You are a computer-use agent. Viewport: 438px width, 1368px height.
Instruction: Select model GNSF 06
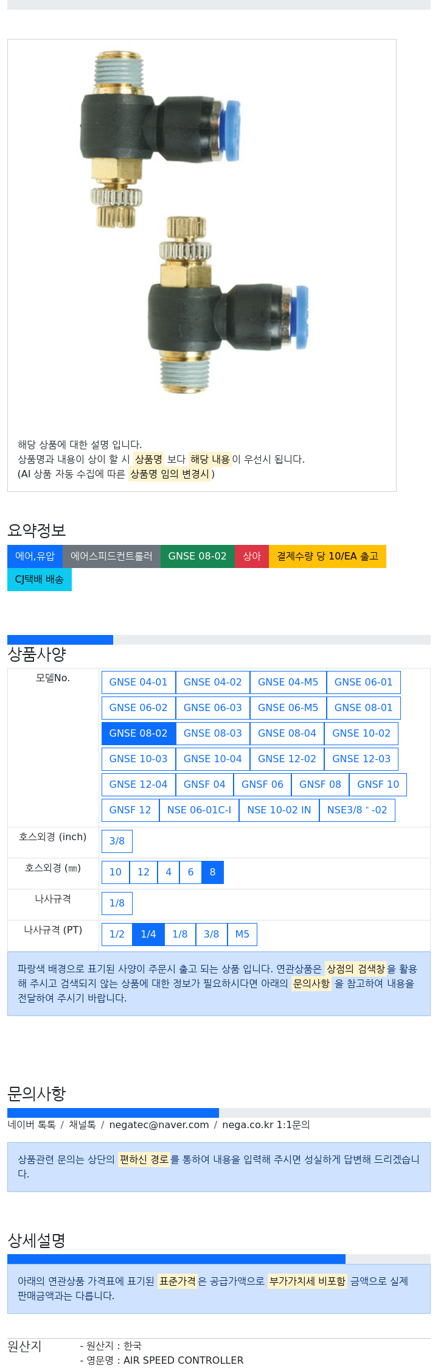pyautogui.click(x=262, y=785)
